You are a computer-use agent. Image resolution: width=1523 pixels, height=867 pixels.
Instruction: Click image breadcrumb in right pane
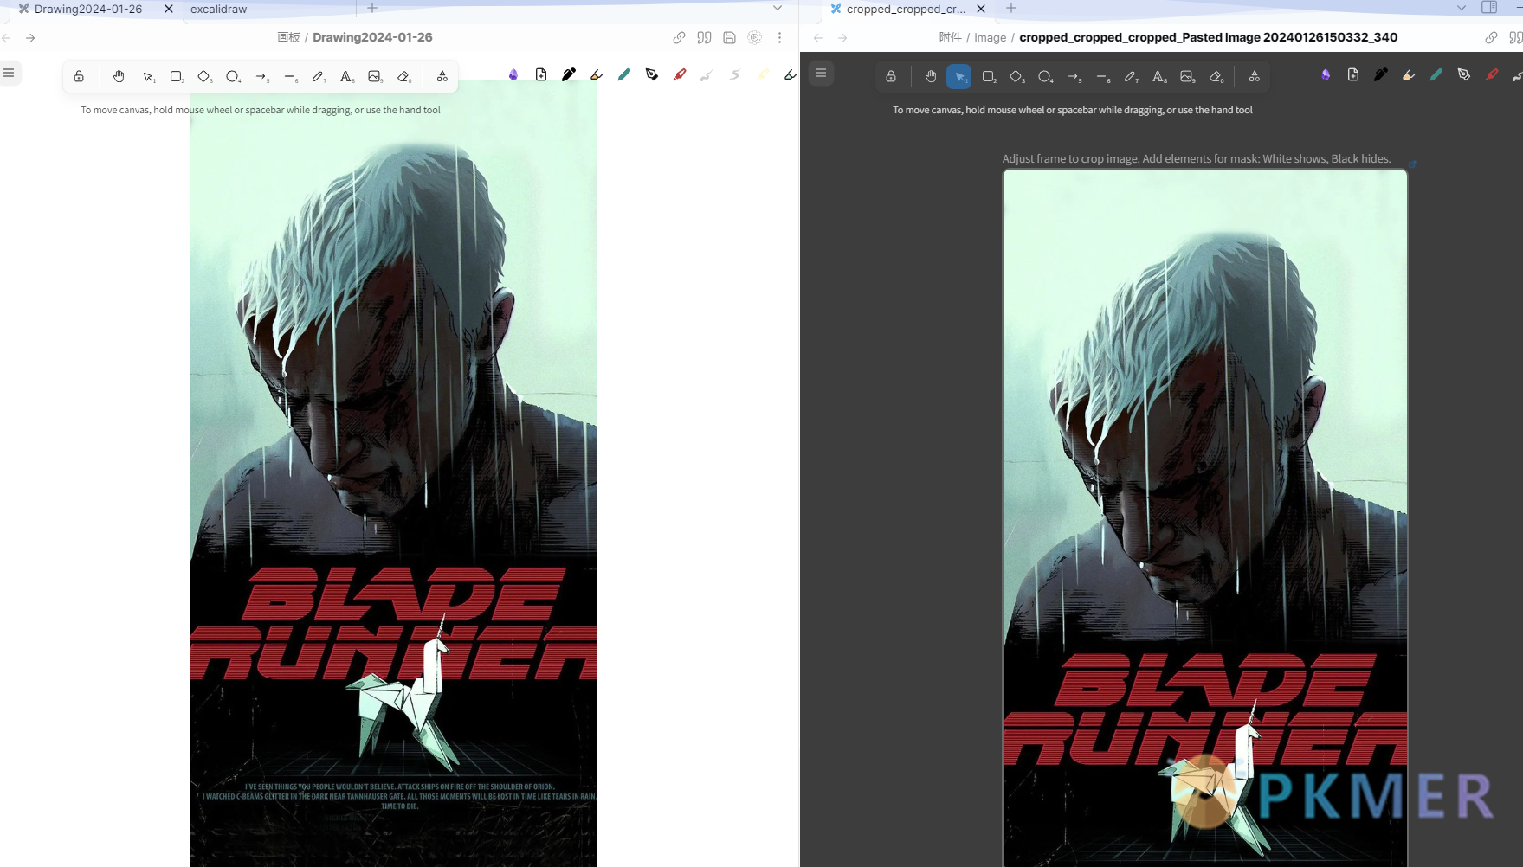pyautogui.click(x=991, y=37)
